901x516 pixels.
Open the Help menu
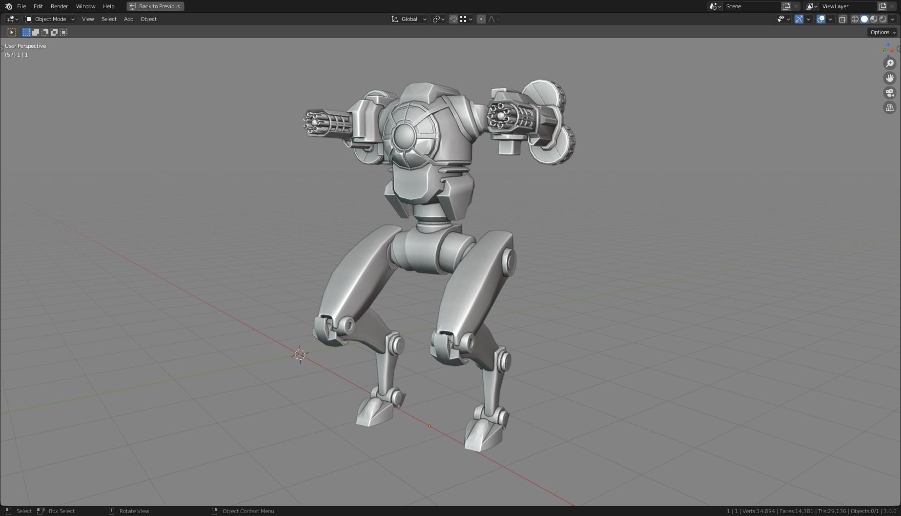(108, 6)
